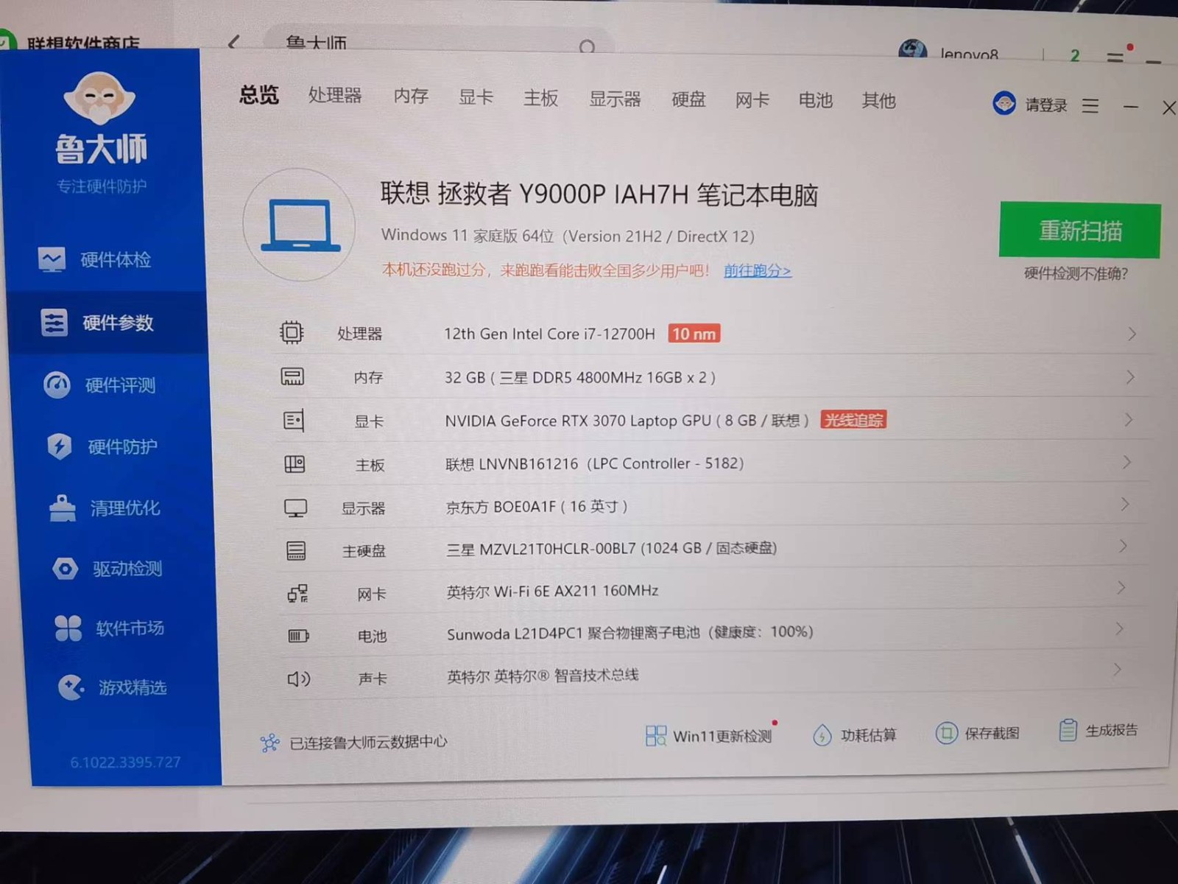This screenshot has width=1178, height=884.
Task: Click the login avatar icon
Action: 1004,103
